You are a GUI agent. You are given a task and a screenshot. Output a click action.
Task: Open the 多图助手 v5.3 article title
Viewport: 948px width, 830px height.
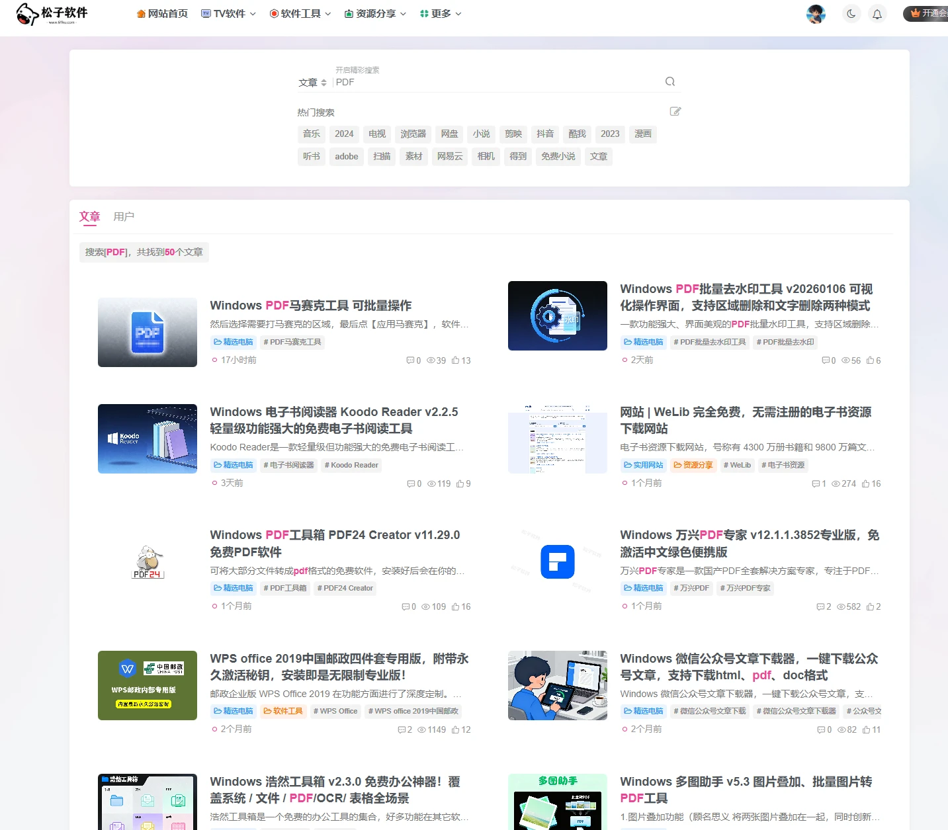click(x=746, y=790)
